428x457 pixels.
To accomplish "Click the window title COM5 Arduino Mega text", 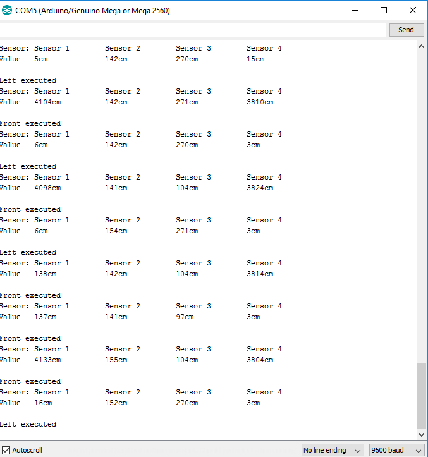I will pos(92,11).
